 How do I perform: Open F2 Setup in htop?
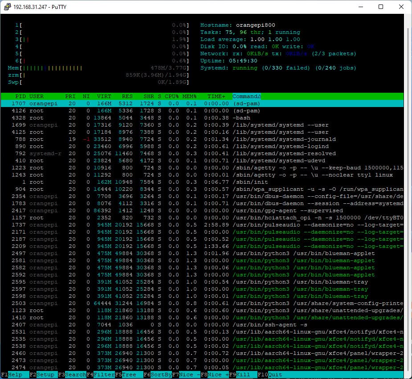tap(44, 375)
